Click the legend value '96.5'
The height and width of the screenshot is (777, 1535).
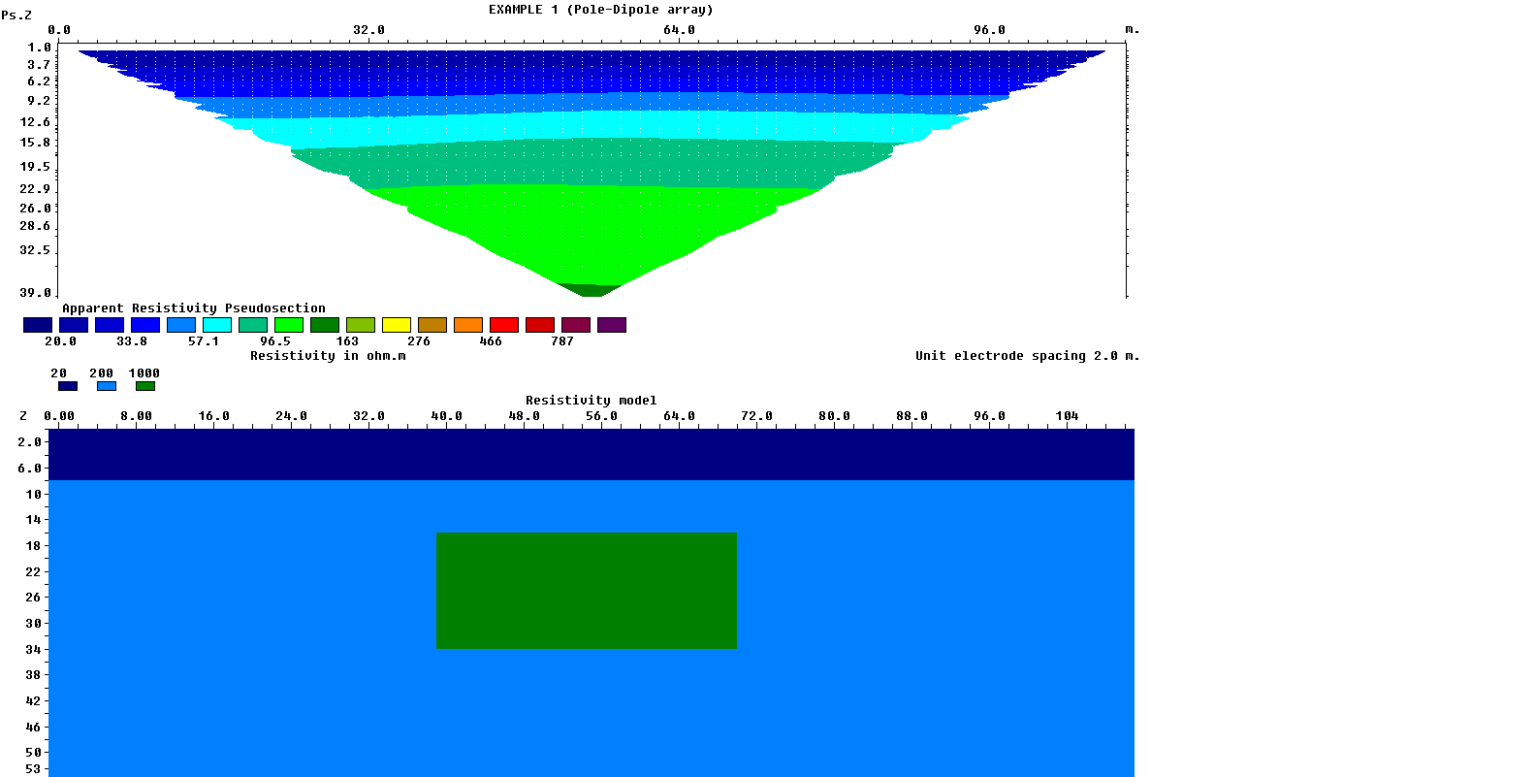coord(275,341)
